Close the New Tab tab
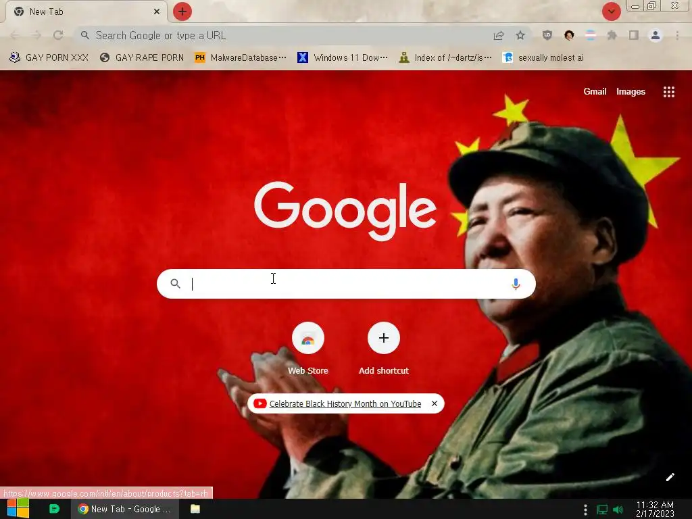 click(x=157, y=11)
